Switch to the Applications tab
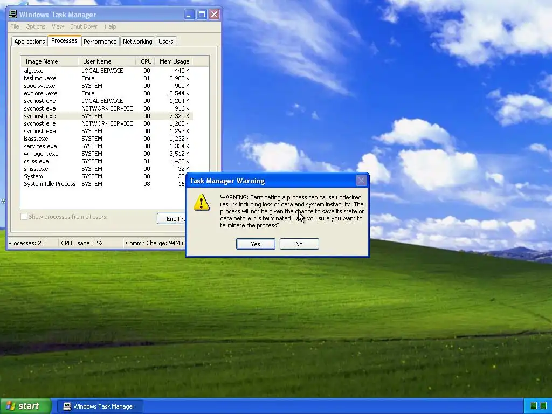Image resolution: width=552 pixels, height=414 pixels. 30,41
